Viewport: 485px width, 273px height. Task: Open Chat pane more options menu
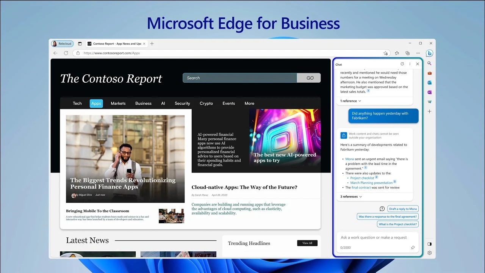[410, 64]
